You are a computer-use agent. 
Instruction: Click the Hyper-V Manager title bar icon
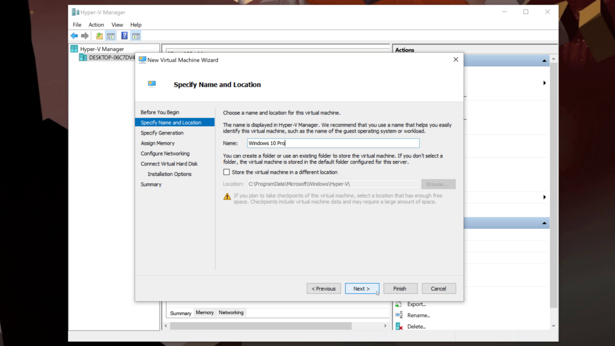(x=75, y=12)
